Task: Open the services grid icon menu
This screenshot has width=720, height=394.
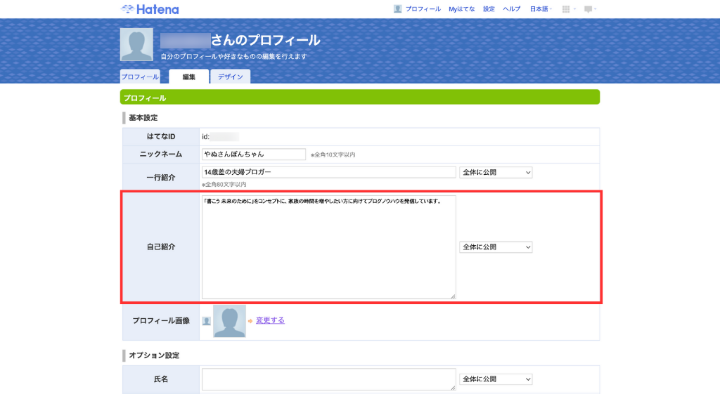Action: pyautogui.click(x=568, y=9)
